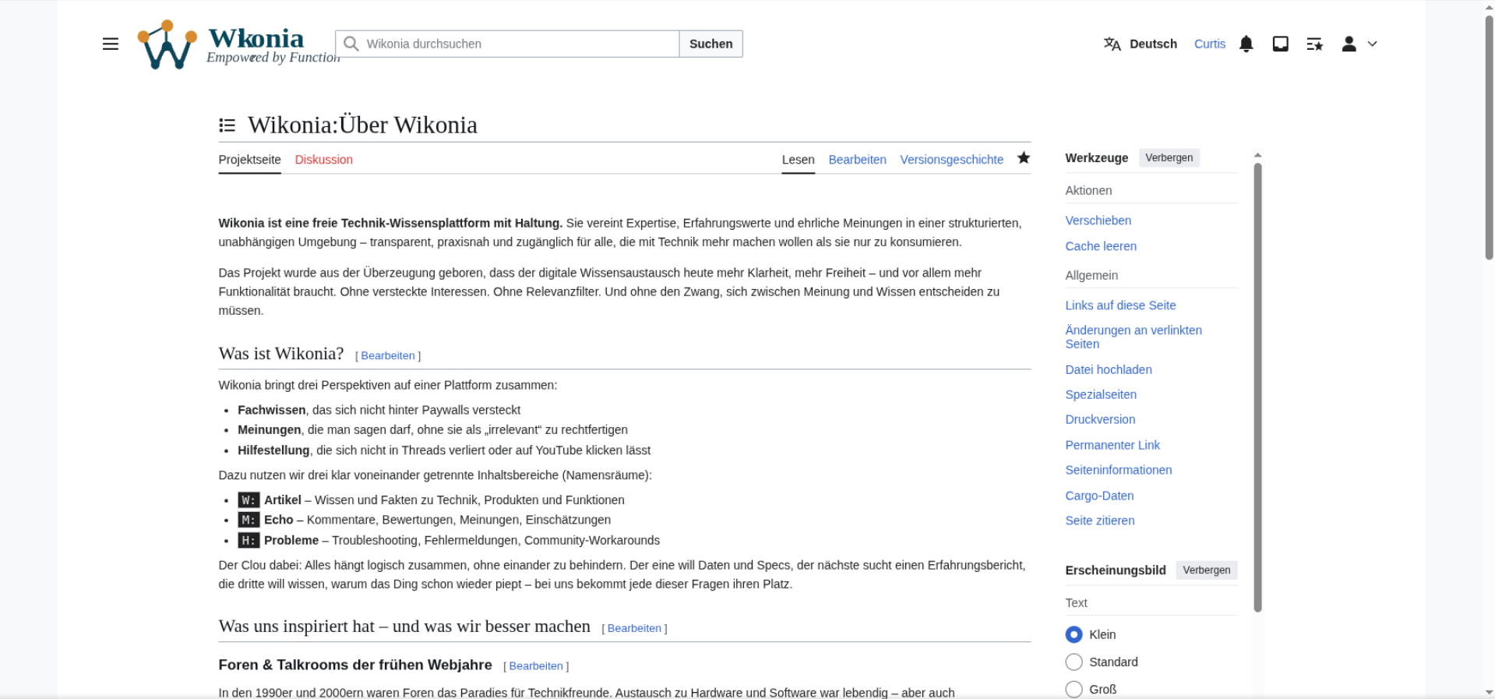Expand the user account dropdown
Viewport: 1495px width, 699px height.
(1359, 44)
